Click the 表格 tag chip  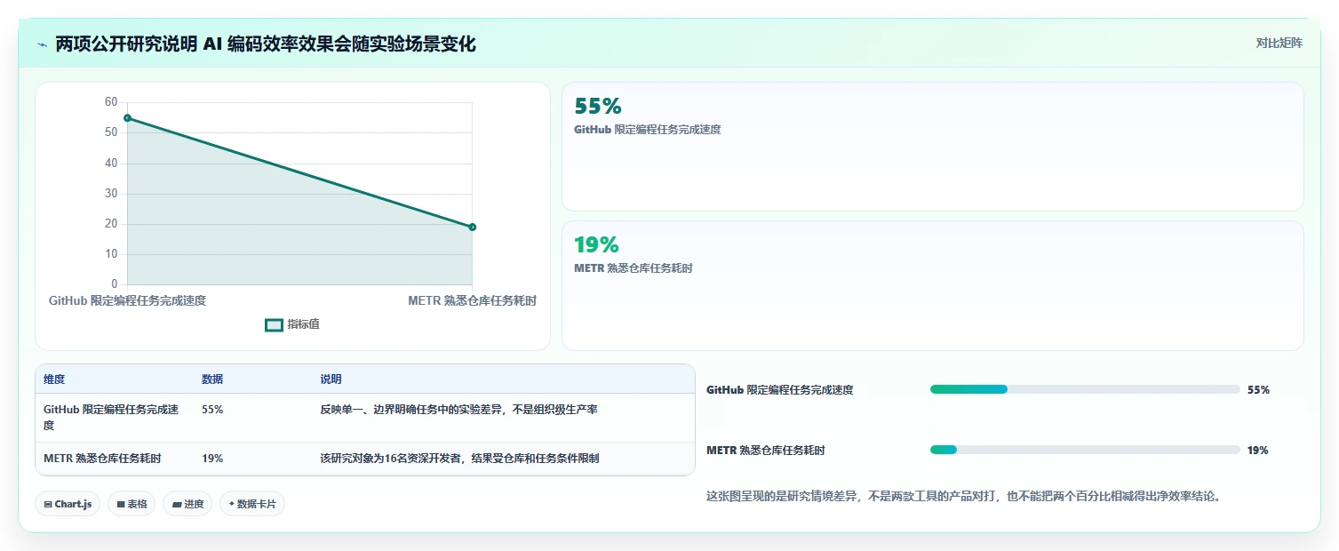tap(132, 504)
